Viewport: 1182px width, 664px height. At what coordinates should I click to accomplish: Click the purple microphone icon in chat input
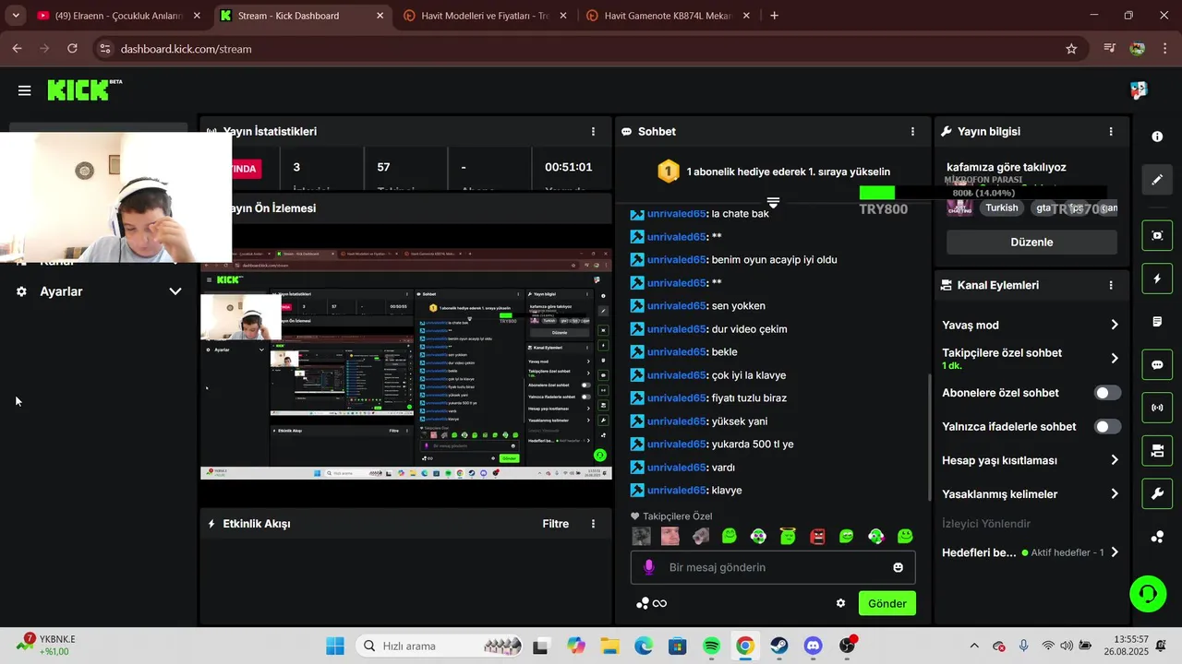click(649, 567)
